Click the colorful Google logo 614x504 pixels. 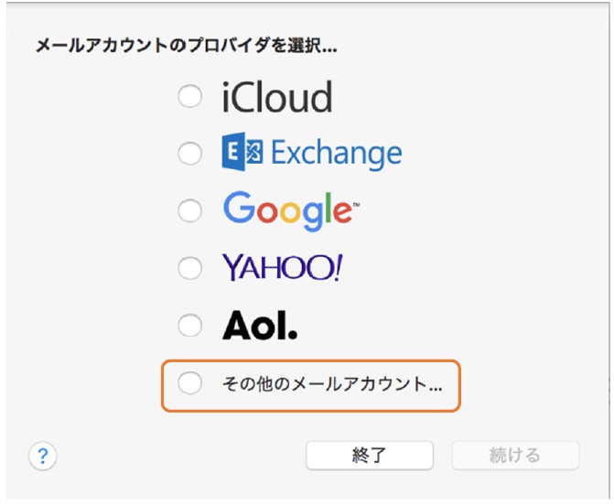tap(291, 211)
